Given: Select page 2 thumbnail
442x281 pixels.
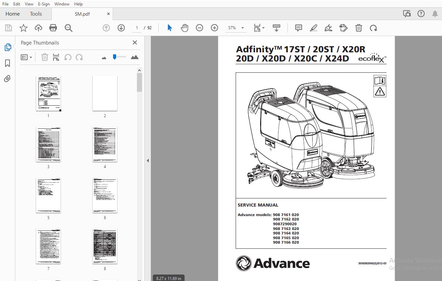Looking at the screenshot, I should click(105, 93).
